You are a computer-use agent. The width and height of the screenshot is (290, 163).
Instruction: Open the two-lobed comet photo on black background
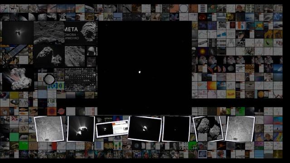49,56
